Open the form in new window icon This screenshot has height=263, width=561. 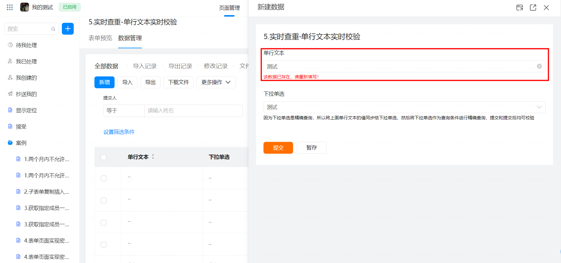533,7
